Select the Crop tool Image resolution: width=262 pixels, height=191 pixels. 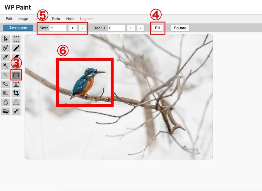pyautogui.click(x=16, y=93)
